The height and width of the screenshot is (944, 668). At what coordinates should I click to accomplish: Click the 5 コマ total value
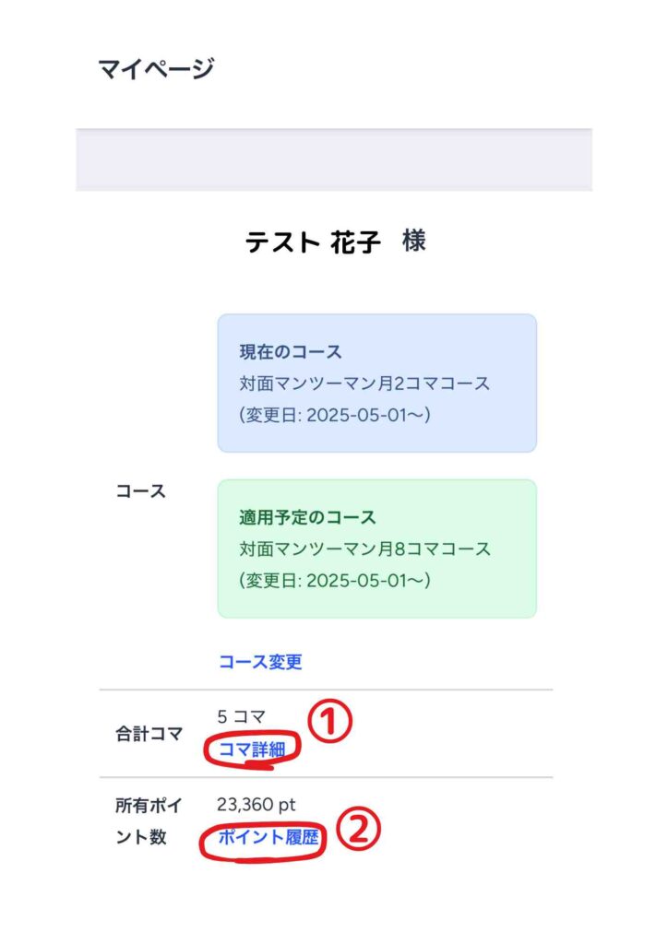[x=241, y=716]
